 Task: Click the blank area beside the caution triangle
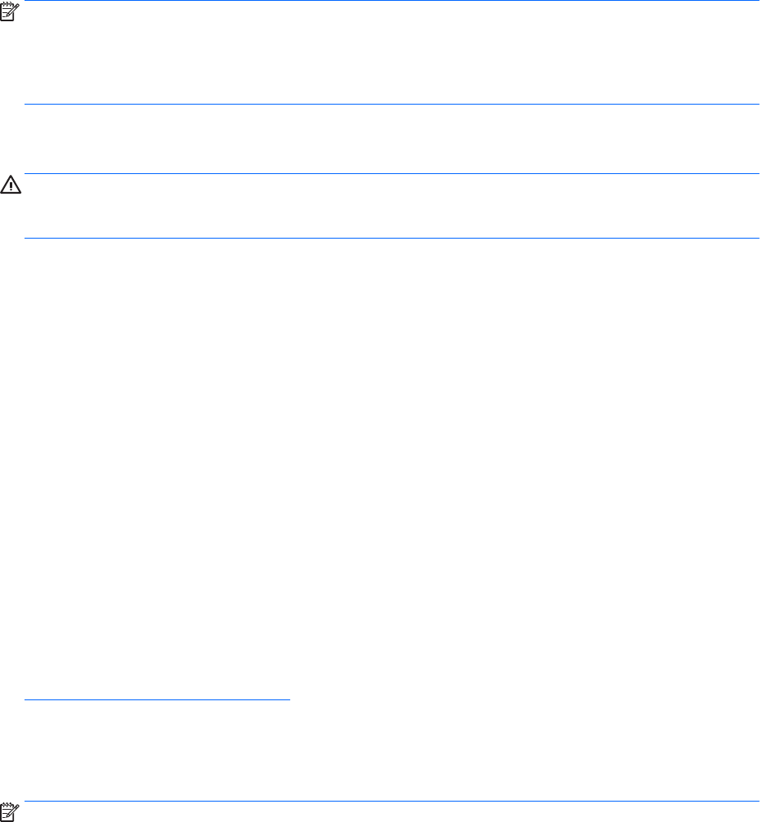click(x=391, y=206)
